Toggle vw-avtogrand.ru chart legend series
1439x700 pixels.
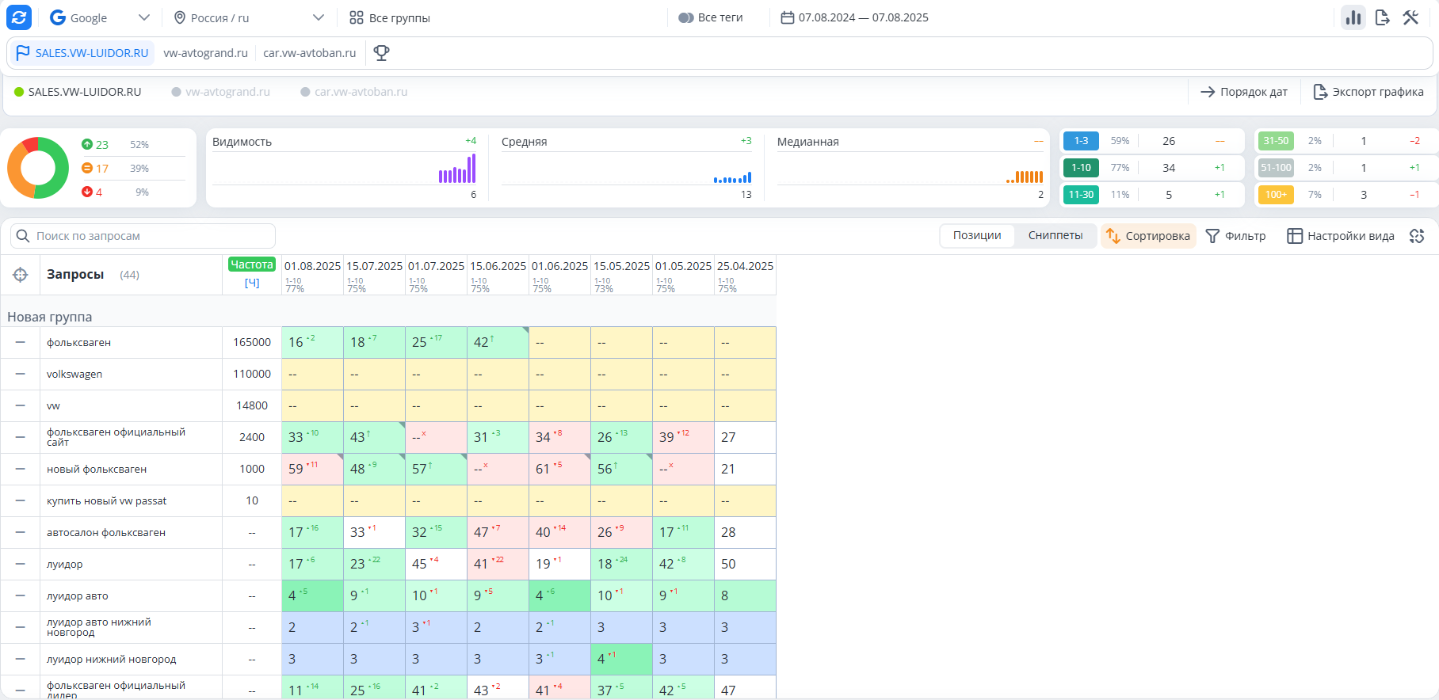(221, 92)
